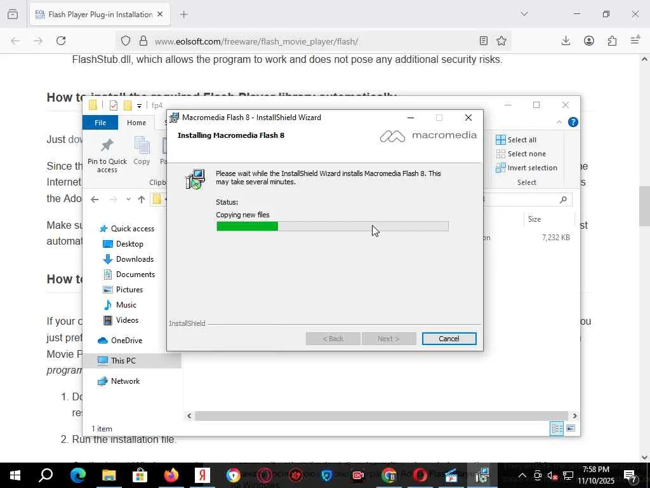Collapse the Explorer ribbon with chevron
The height and width of the screenshot is (488, 650).
point(559,122)
